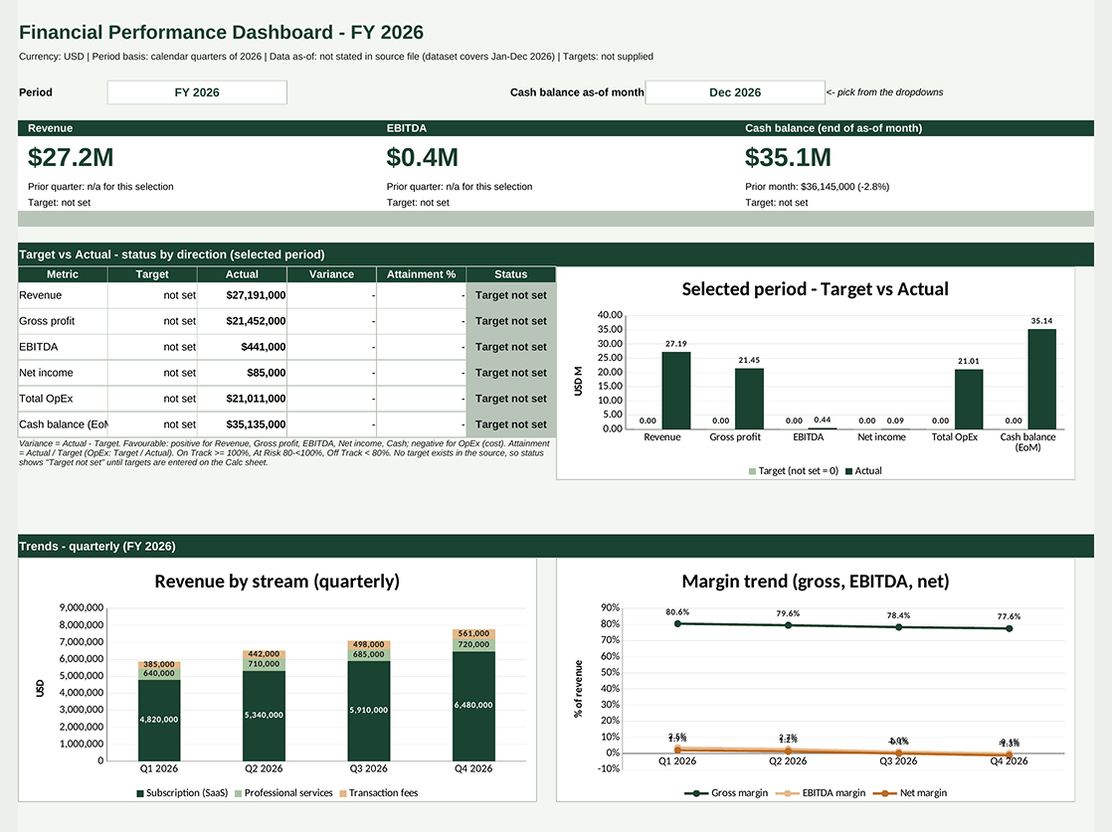Viewport: 1112px width, 832px height.
Task: Click the pick from the dropdowns hint
Action: [884, 92]
